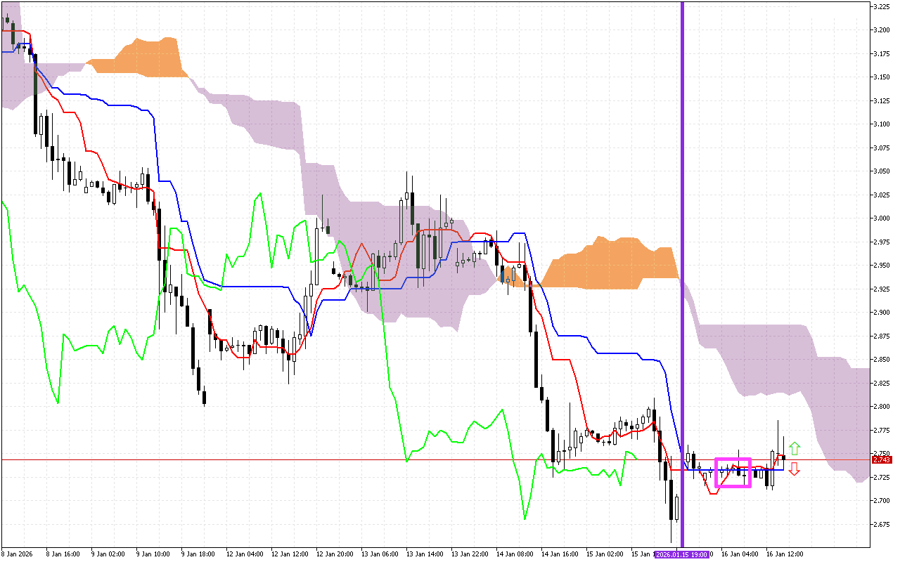Click the 14 Jan 16:00 time label

(560, 554)
